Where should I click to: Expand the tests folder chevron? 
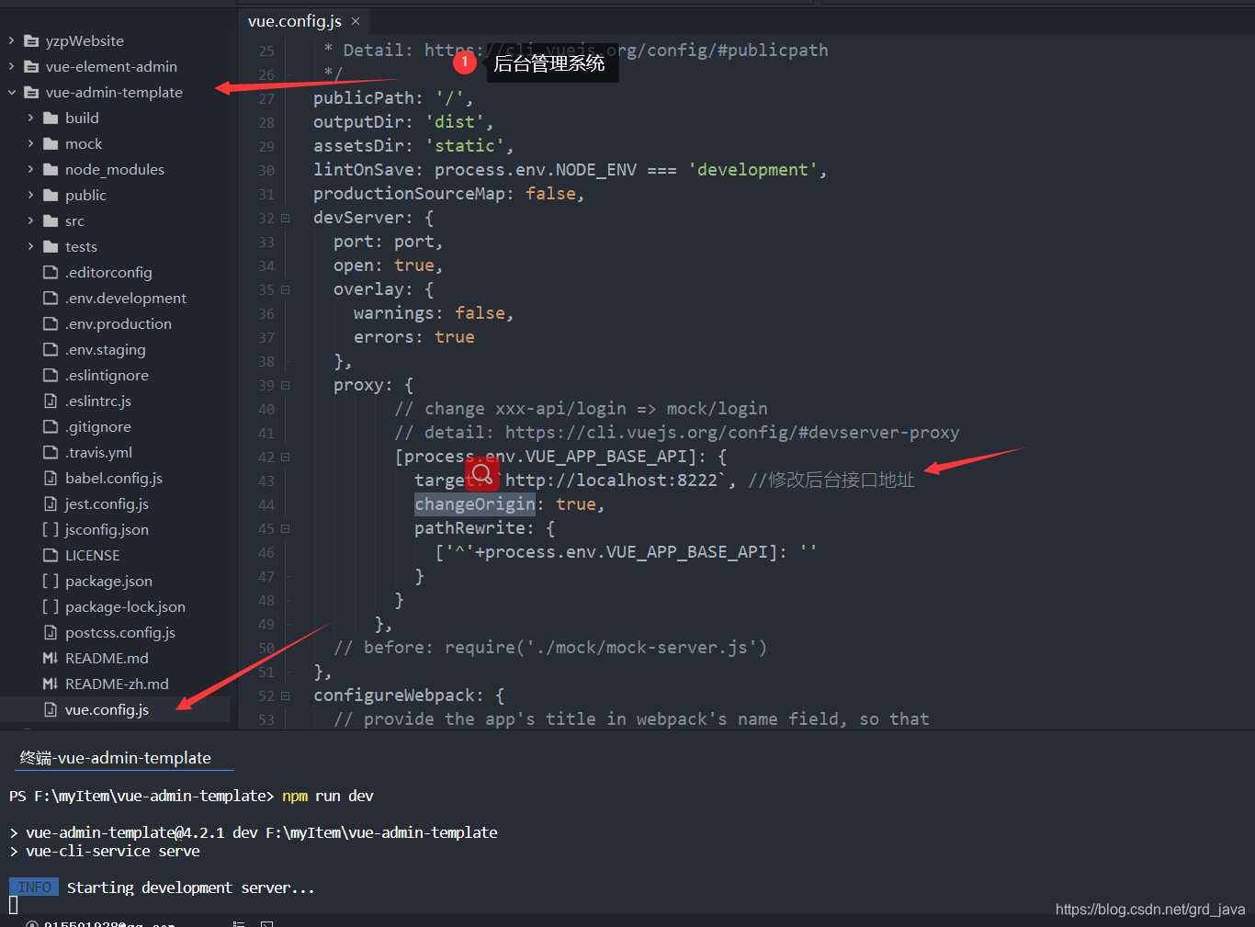tap(31, 247)
